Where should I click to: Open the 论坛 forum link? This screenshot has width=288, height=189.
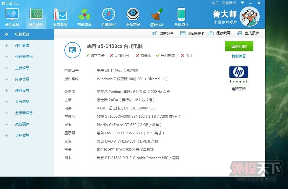click(215, 3)
